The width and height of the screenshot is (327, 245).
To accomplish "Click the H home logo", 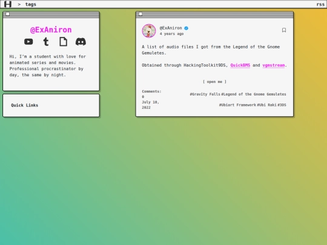I will click(8, 4).
